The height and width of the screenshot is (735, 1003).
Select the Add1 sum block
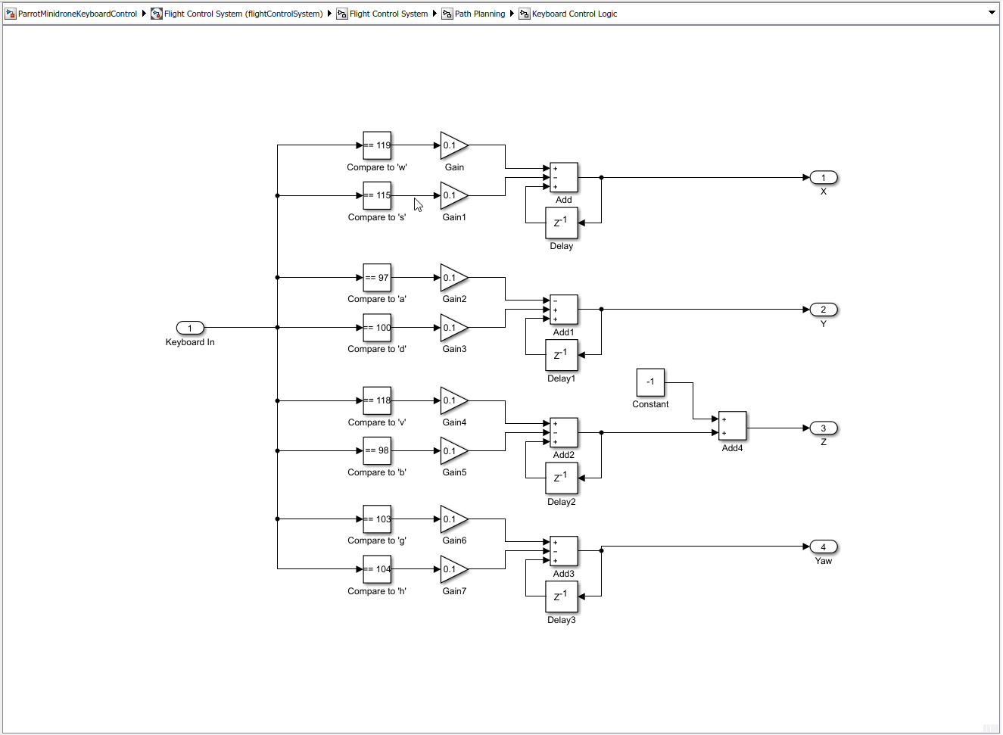tap(564, 310)
